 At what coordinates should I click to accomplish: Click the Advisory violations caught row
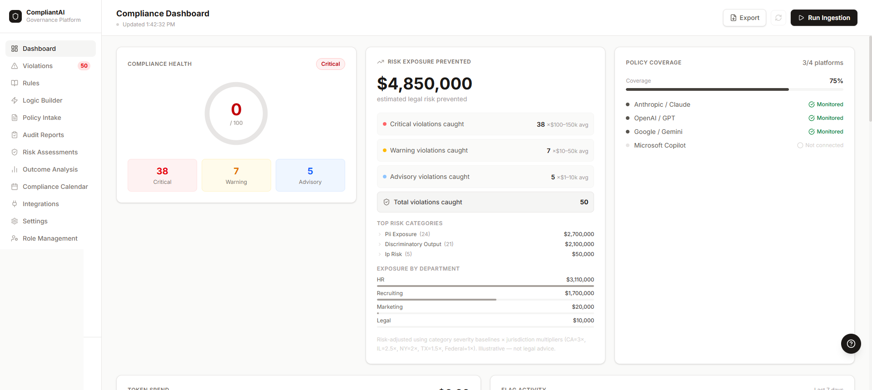click(486, 177)
